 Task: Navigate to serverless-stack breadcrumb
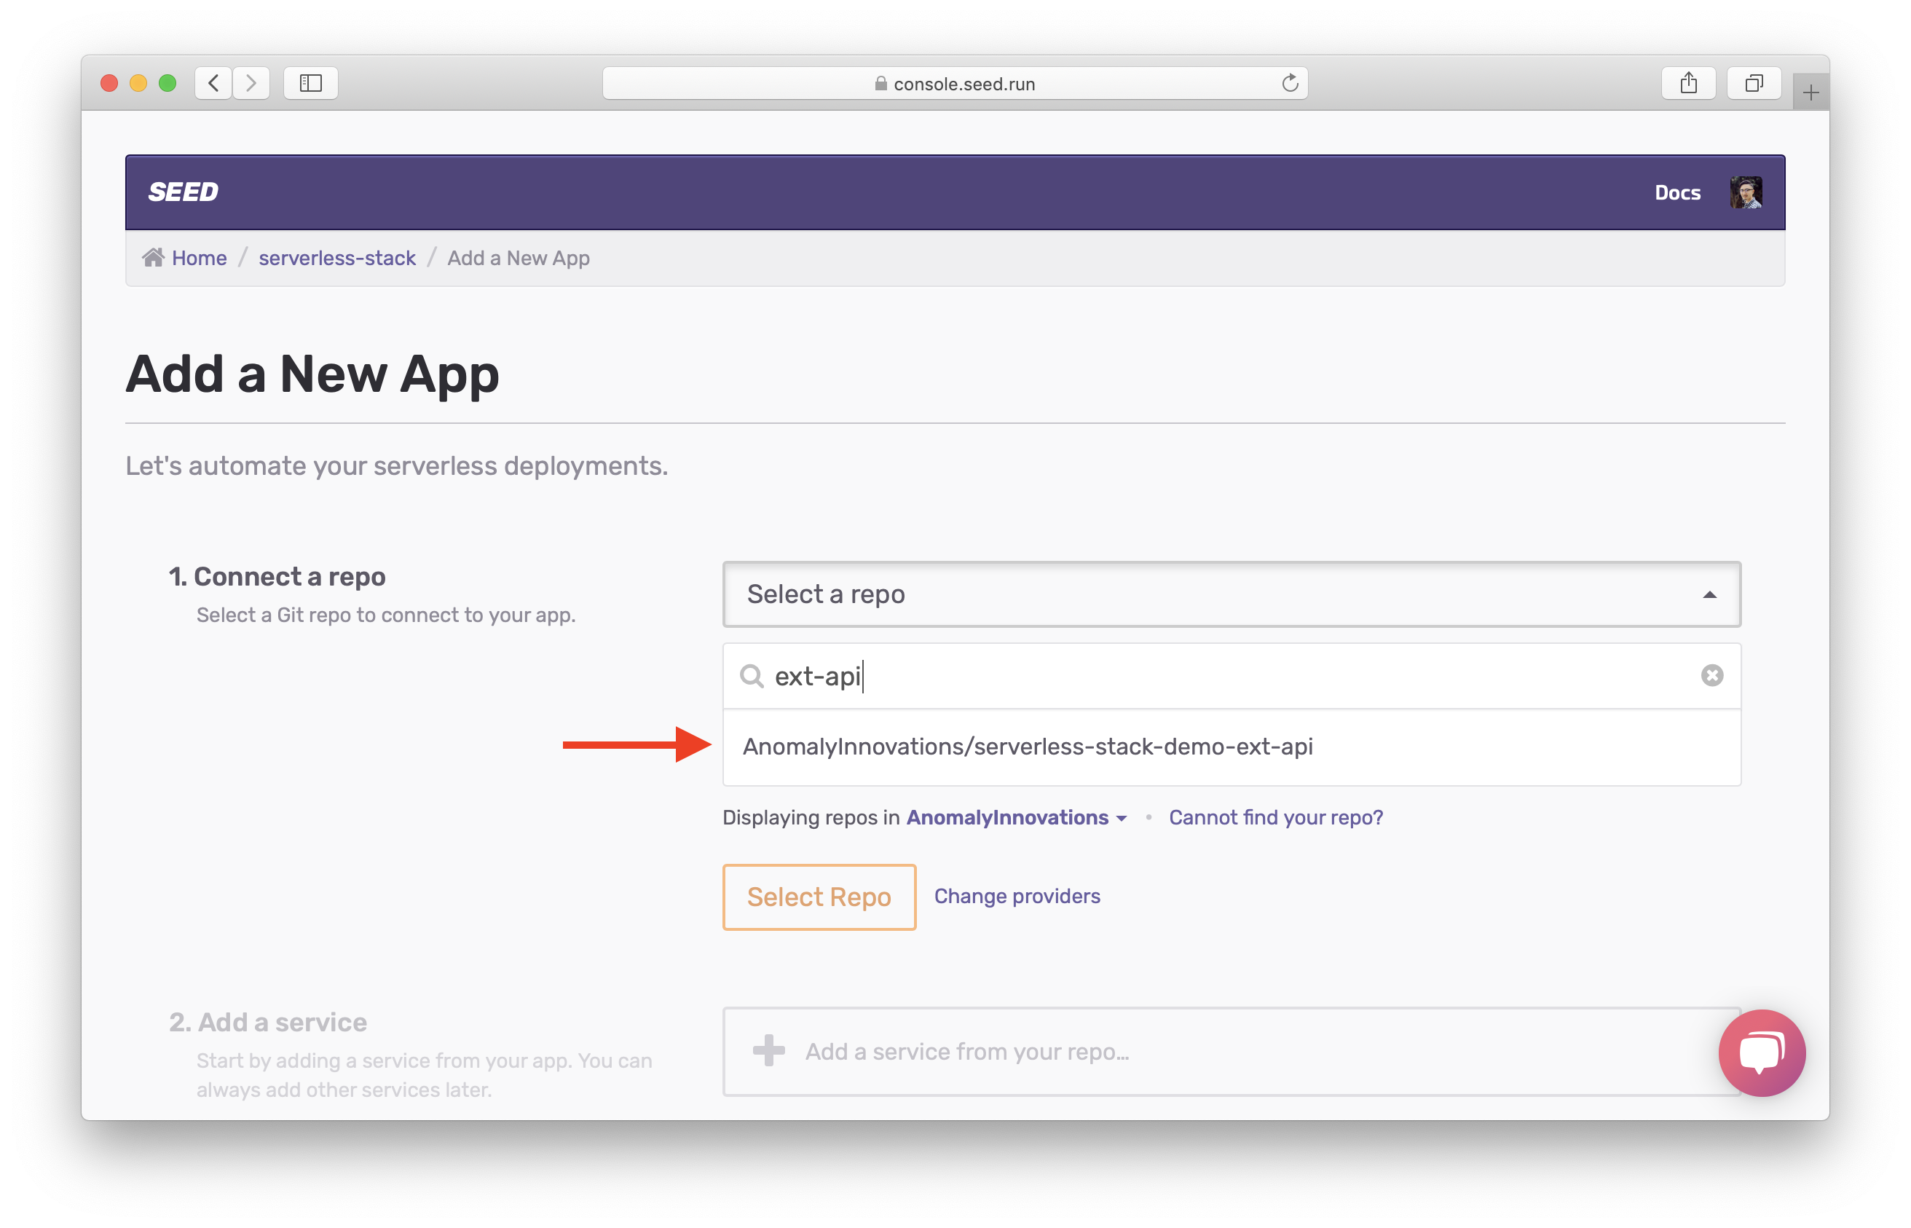(336, 258)
